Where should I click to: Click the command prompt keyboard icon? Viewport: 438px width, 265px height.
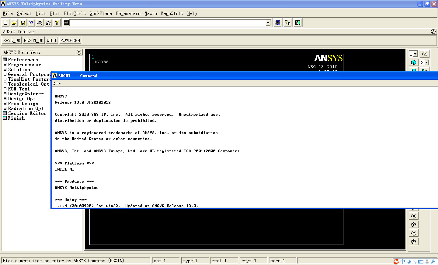[x=66, y=23]
